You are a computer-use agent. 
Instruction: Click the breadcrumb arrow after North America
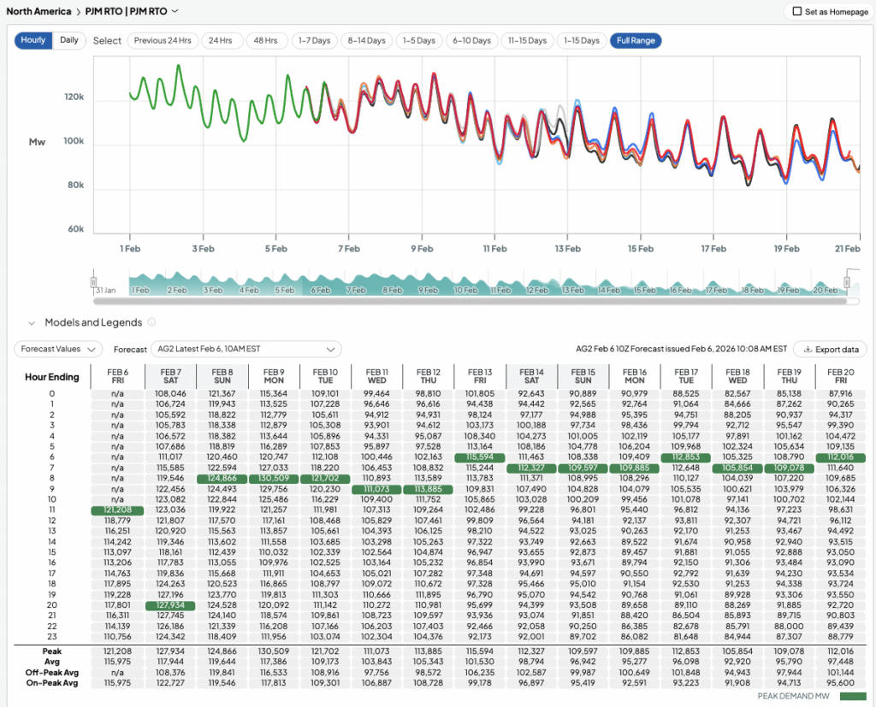78,11
